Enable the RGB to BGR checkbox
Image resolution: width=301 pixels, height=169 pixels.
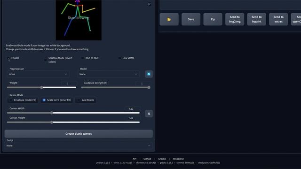point(83,58)
